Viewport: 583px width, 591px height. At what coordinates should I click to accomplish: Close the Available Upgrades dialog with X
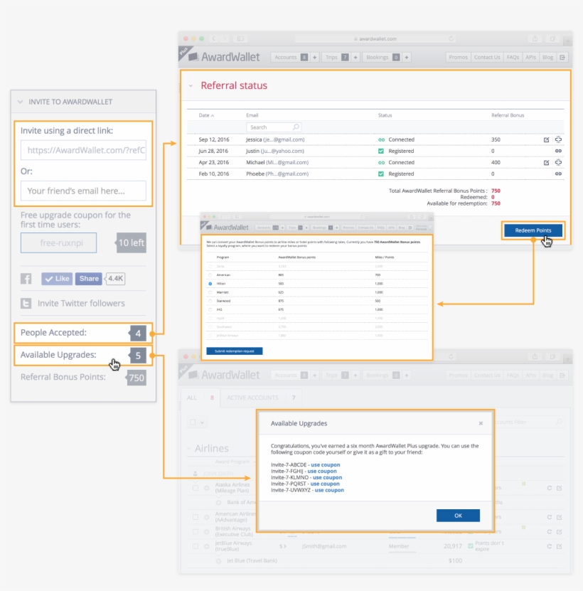tap(481, 423)
